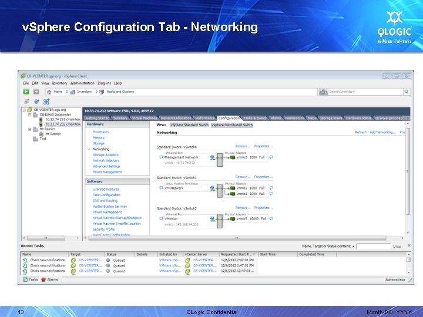Collapse the CB-ESXi5 Datacenter node

(30, 115)
